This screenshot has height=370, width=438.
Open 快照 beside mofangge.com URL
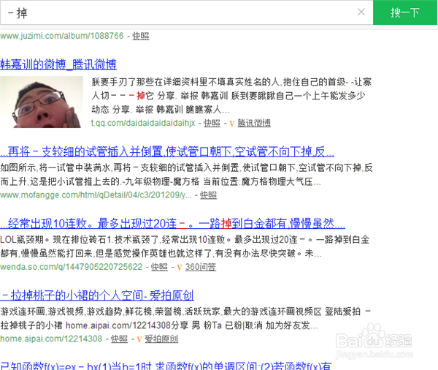point(208,195)
